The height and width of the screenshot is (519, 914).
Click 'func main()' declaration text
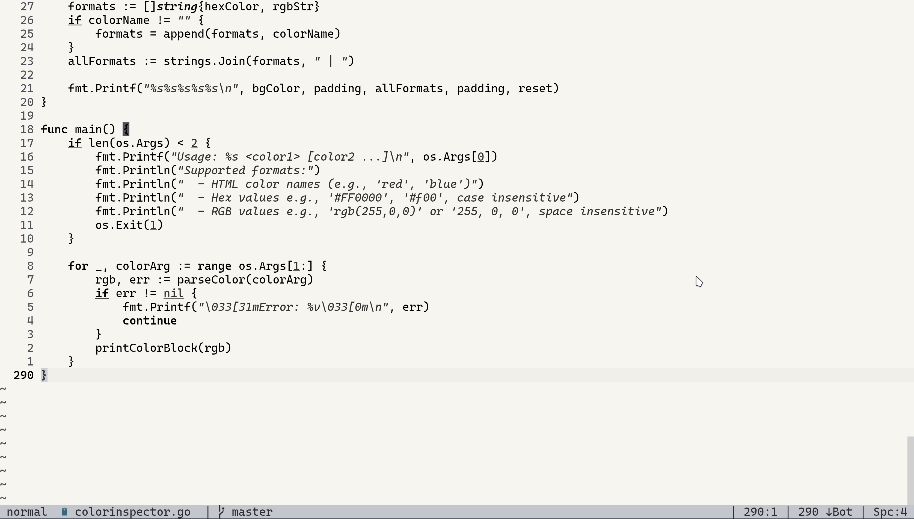point(78,129)
